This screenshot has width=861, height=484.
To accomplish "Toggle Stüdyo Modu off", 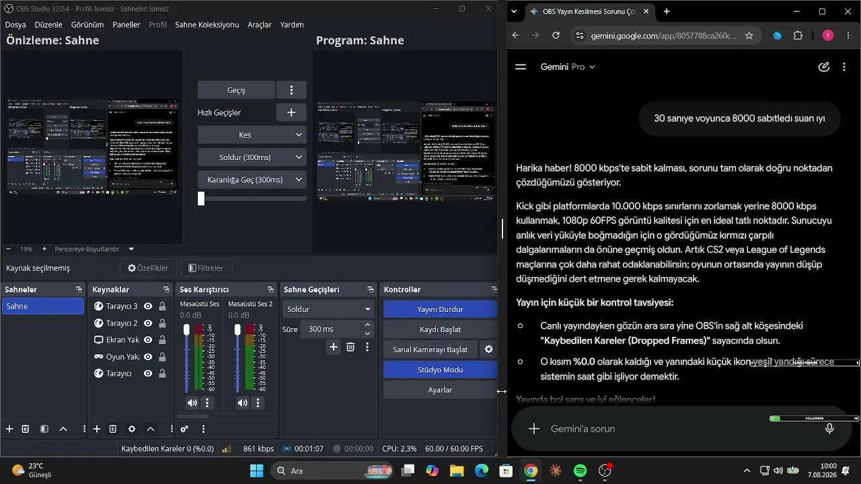I will 440,370.
